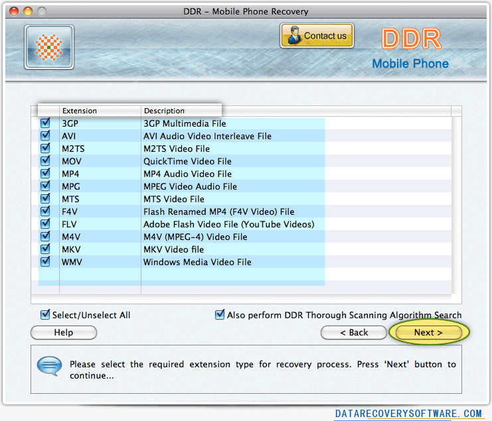This screenshot has height=421, width=492.
Task: Select the 'QuickTime Video File' description
Action: [188, 161]
